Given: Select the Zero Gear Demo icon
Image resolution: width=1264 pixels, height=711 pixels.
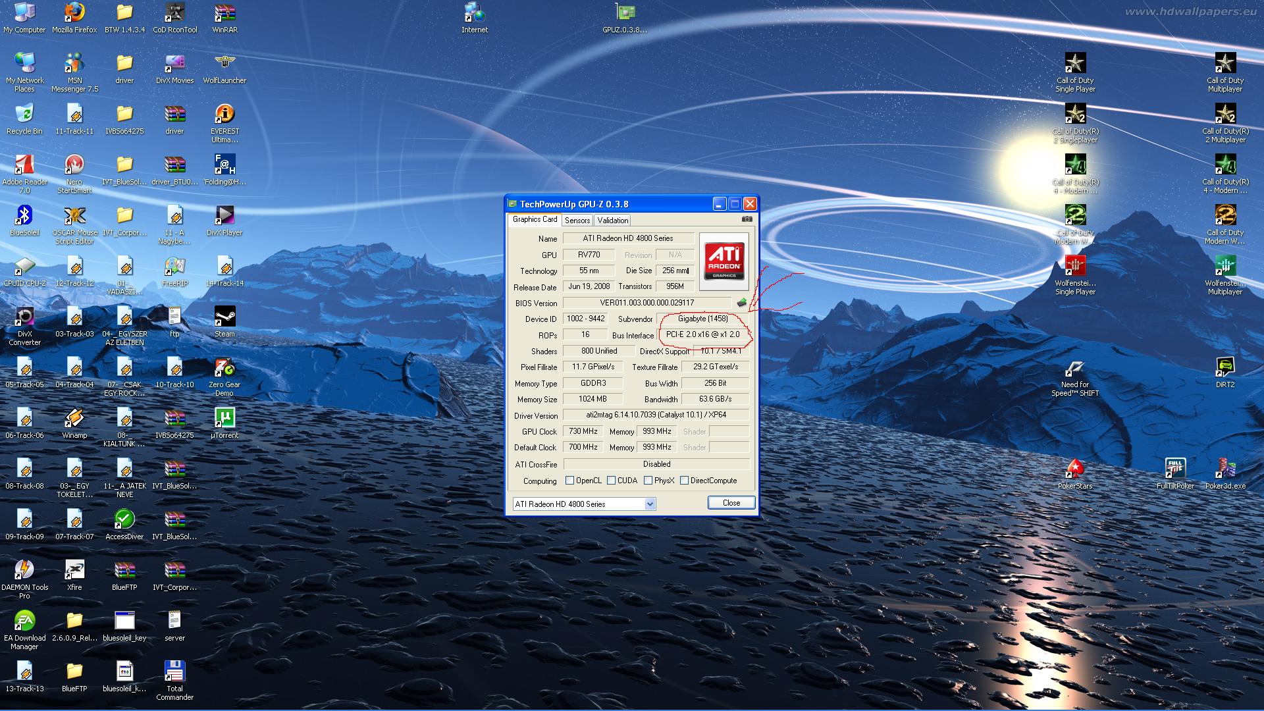Looking at the screenshot, I should click(224, 377).
